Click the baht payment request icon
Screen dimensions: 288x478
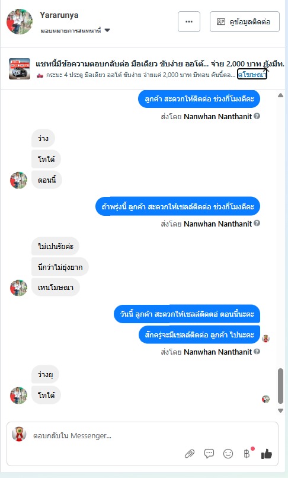pos(247,454)
